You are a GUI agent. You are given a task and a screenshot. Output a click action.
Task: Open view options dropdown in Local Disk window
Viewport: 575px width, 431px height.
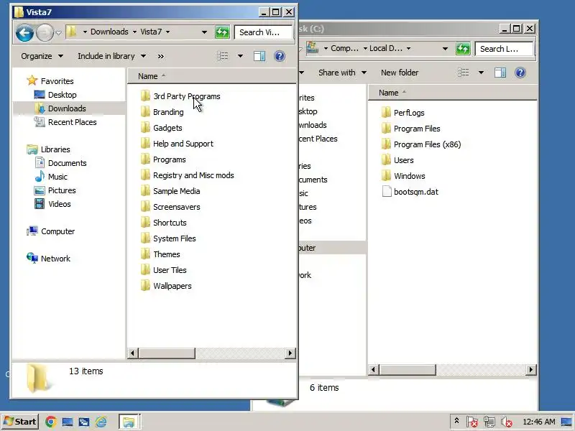pyautogui.click(x=481, y=73)
